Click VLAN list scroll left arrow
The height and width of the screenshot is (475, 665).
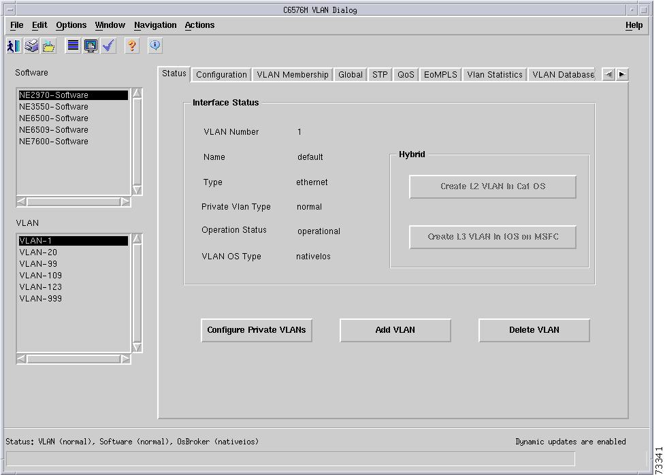point(21,359)
